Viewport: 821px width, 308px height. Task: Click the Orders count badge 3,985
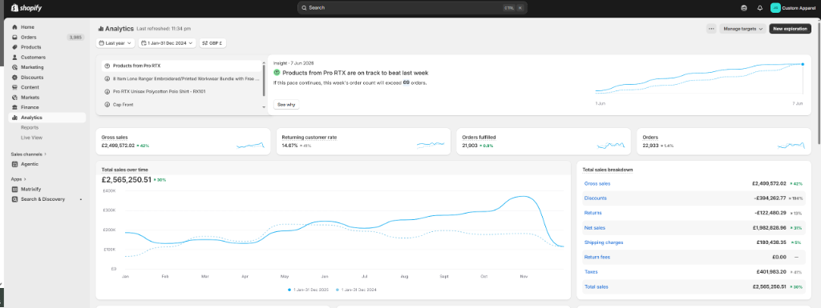point(75,37)
